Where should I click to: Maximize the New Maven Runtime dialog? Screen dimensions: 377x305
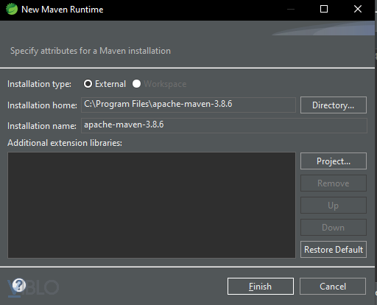tap(324, 9)
